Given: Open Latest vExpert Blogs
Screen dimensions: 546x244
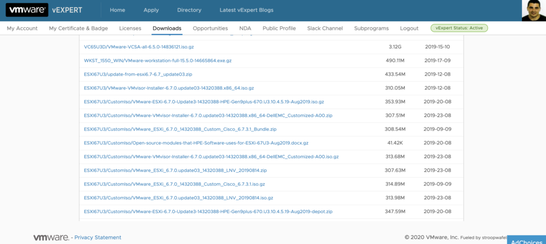Looking at the screenshot, I should pyautogui.click(x=246, y=10).
